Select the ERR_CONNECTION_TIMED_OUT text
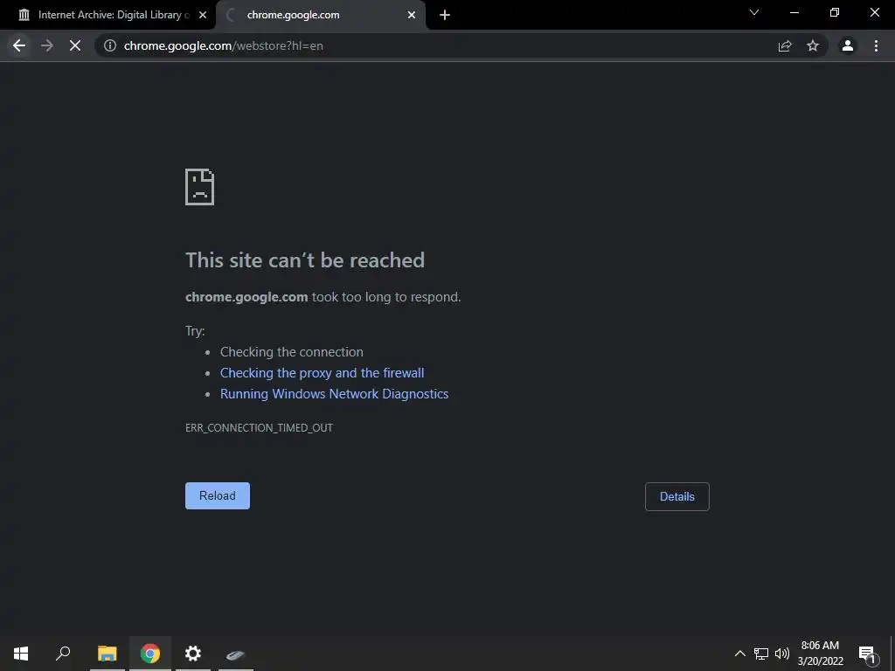The height and width of the screenshot is (671, 895). coord(259,427)
